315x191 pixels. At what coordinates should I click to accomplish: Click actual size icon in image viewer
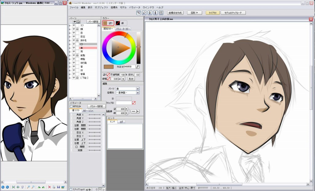18,187
